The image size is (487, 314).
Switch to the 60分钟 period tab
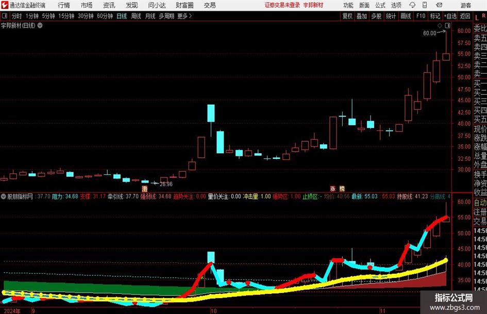tap(105, 16)
